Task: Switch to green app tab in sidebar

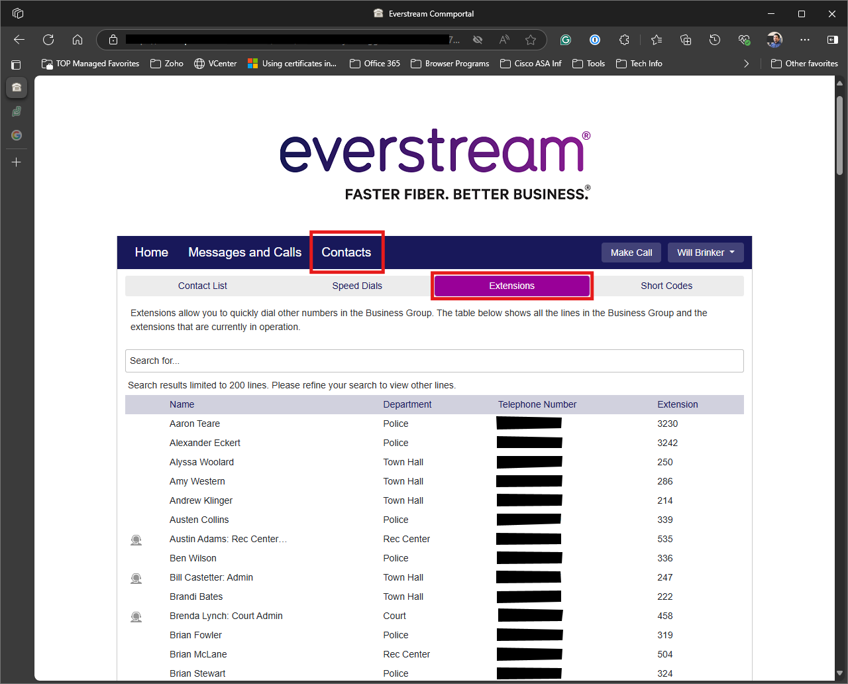Action: [17, 111]
